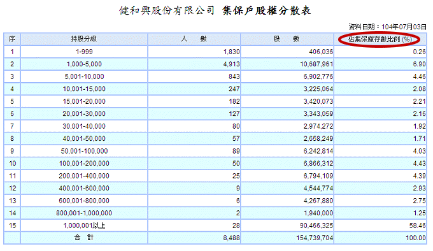Select the 40,001-50,000 range cell
This screenshot has width=433, height=251.
pos(84,139)
